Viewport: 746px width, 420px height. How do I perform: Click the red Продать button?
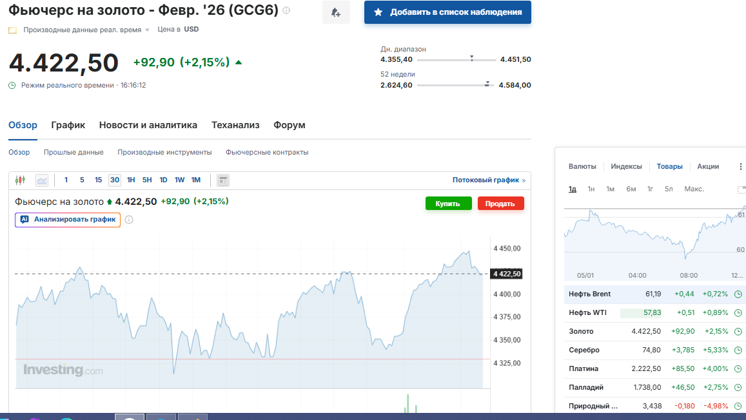point(500,204)
